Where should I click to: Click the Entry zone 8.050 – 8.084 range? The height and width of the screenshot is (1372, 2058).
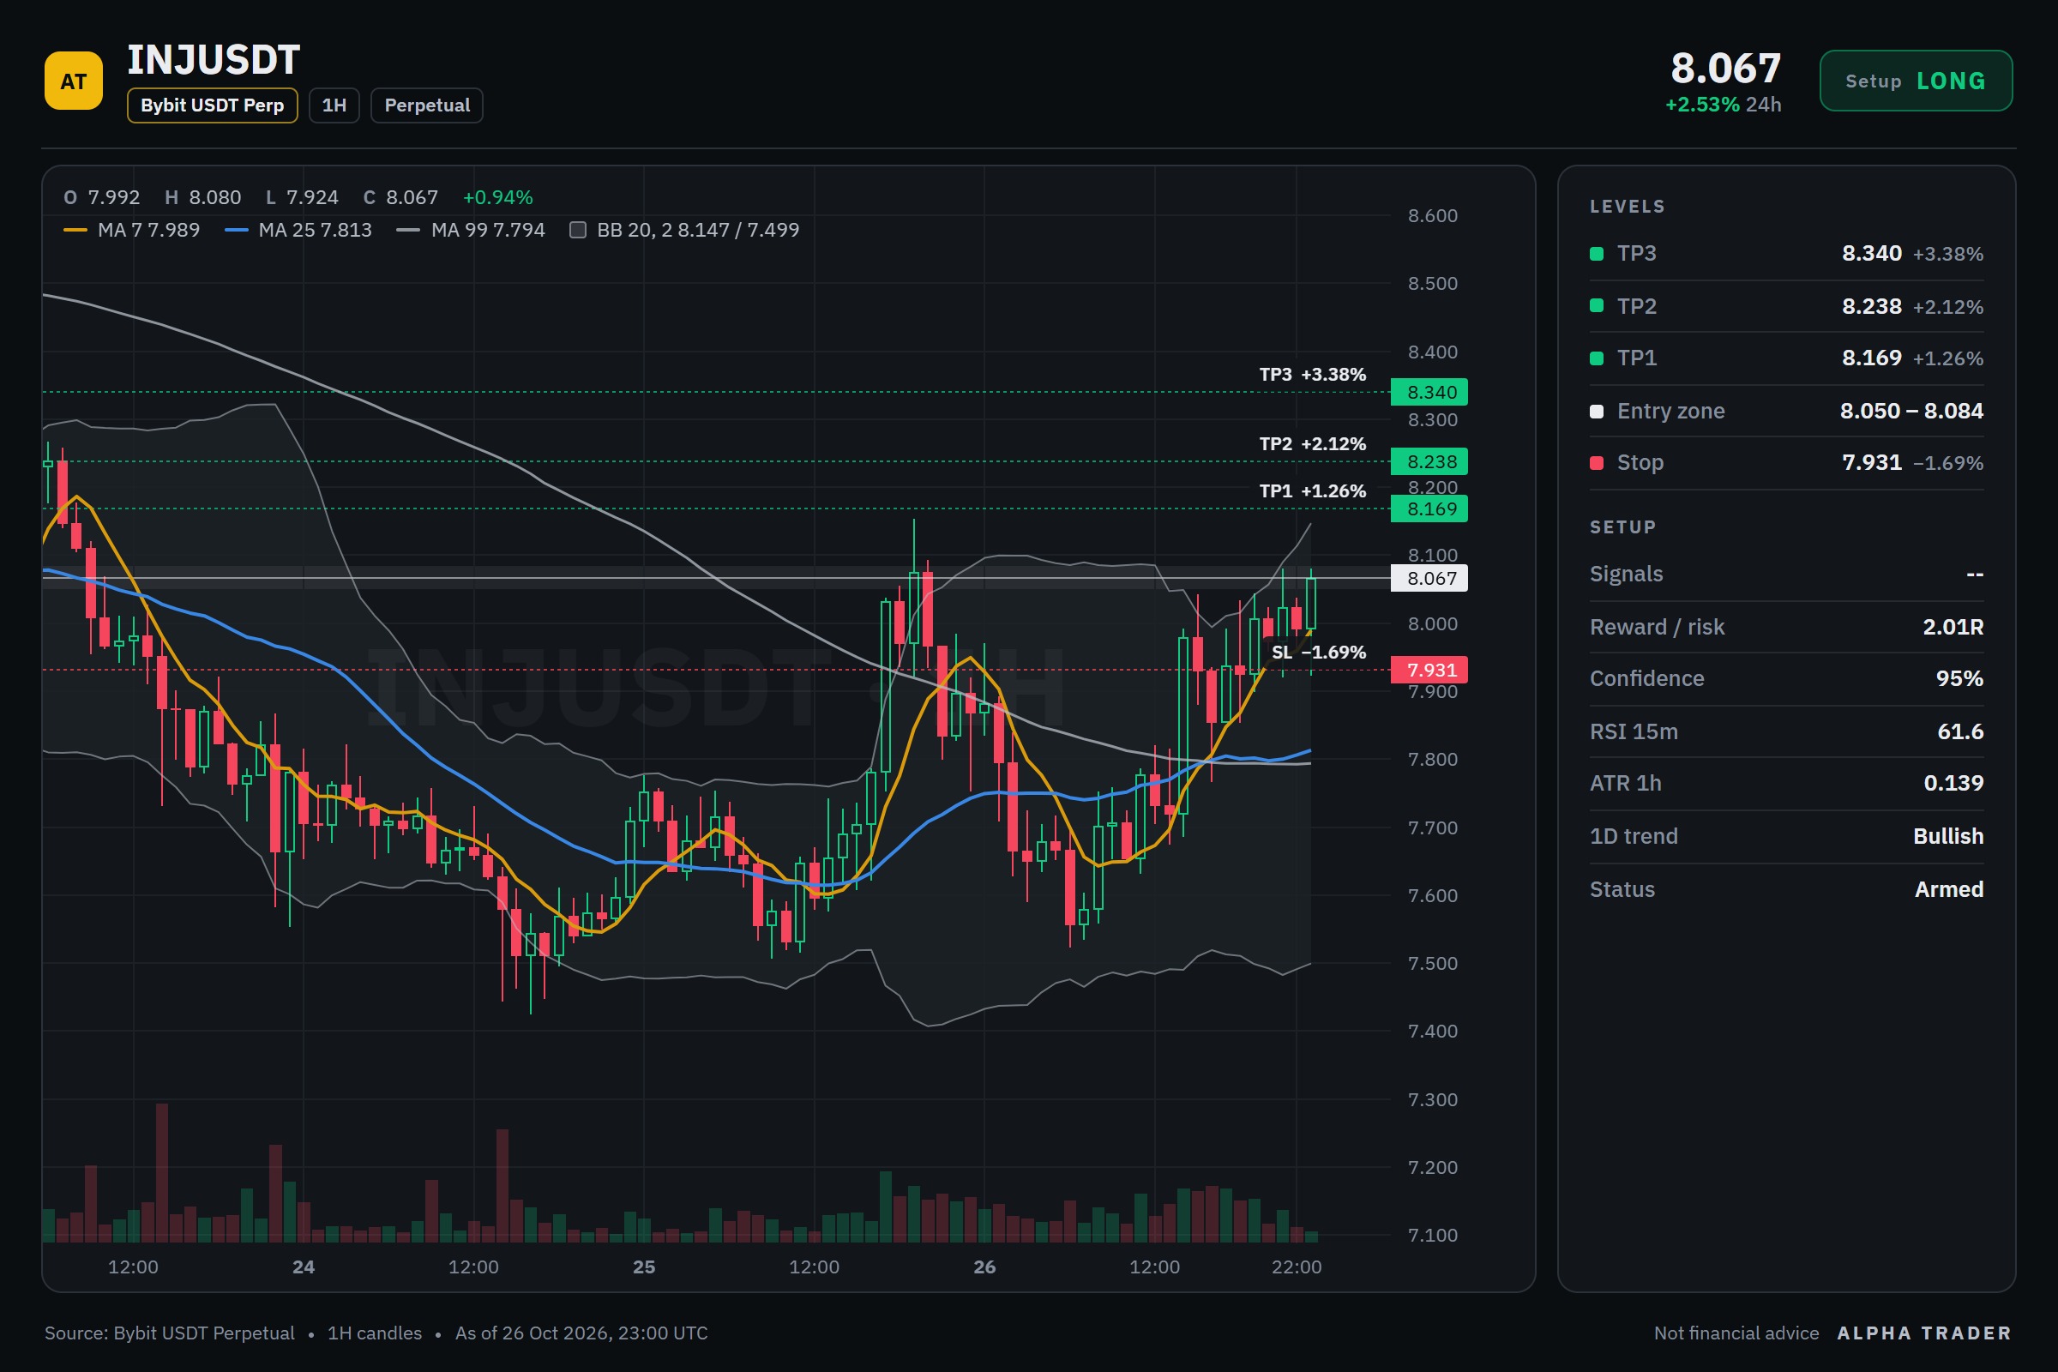pyautogui.click(x=1911, y=411)
